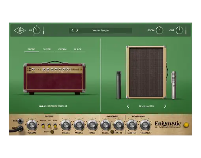
Task: Click the input level meter bar
Action: pos(43,30)
